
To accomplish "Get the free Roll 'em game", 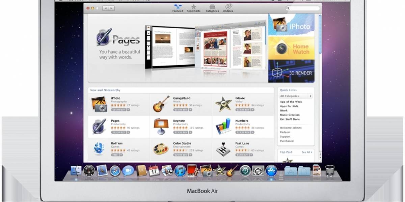I will [x=115, y=155].
